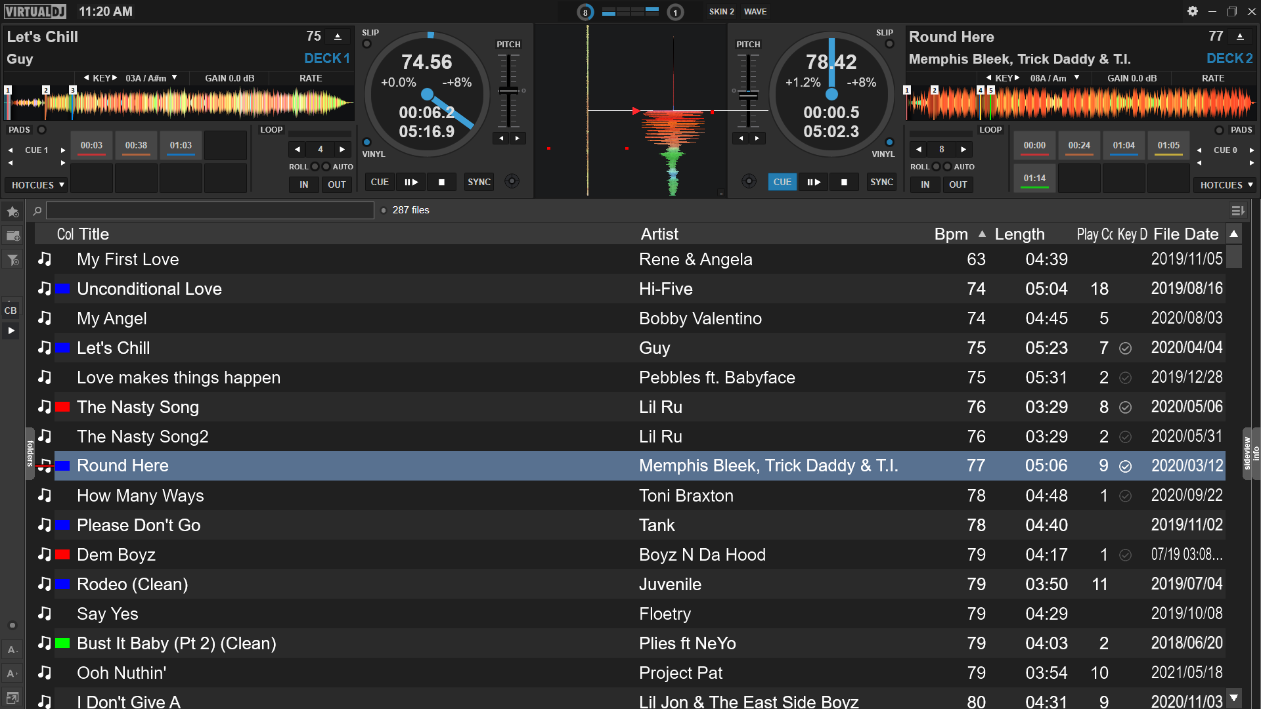Toggle deck 2 VINYL mode
Screen dimensions: 1261x709
point(889,142)
